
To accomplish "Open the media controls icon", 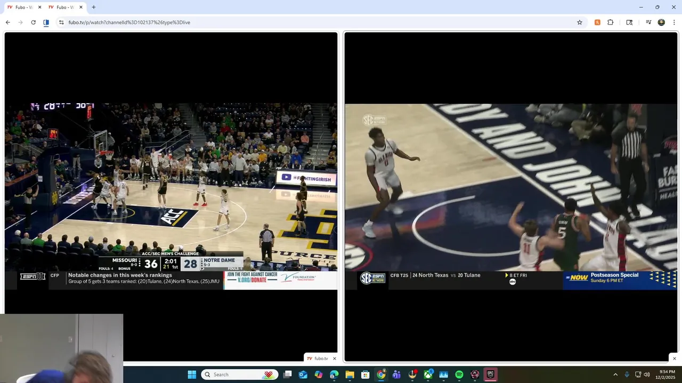I will point(648,22).
